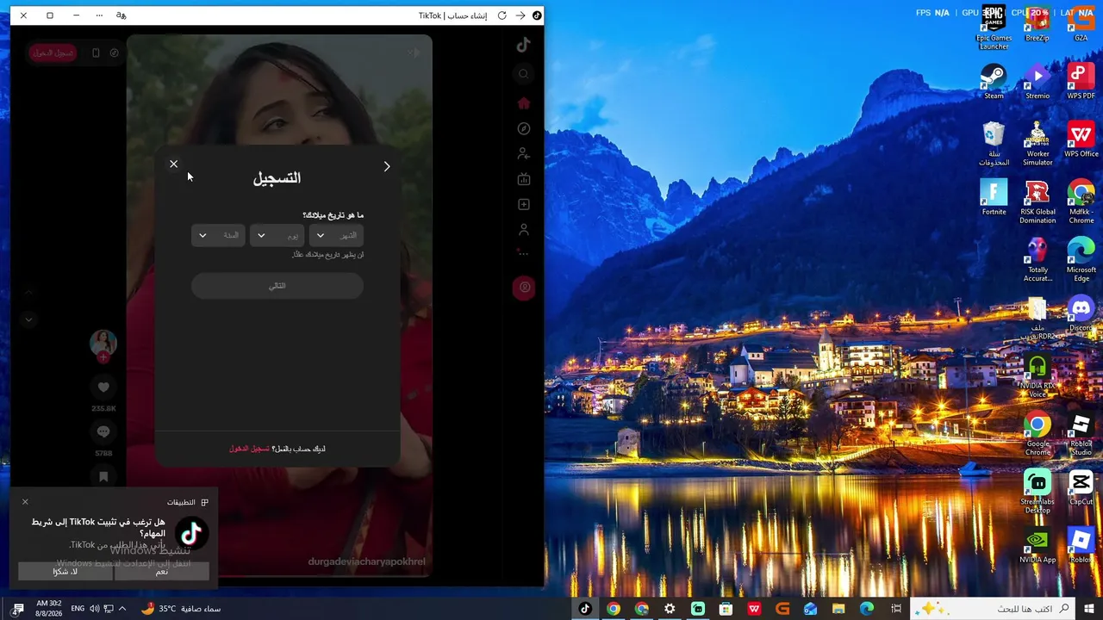Open the Following icon in the sidebar
1103x620 pixels.
click(523, 153)
